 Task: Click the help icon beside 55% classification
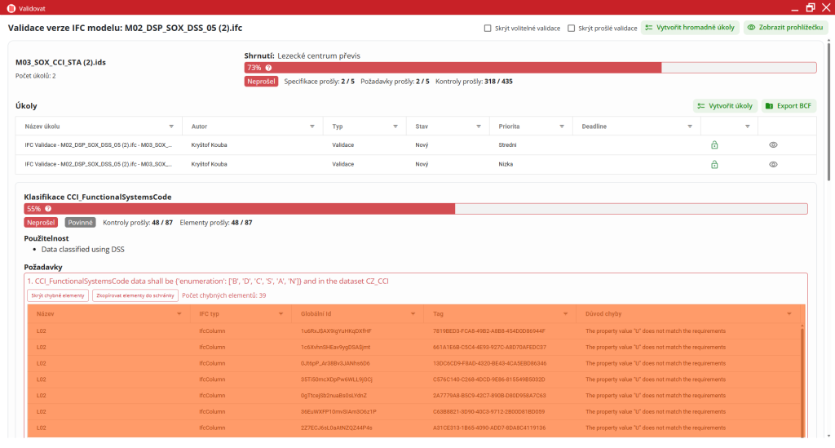tap(48, 209)
